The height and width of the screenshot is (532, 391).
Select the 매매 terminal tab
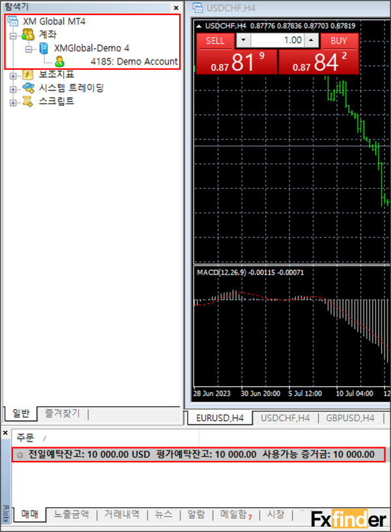tap(30, 514)
